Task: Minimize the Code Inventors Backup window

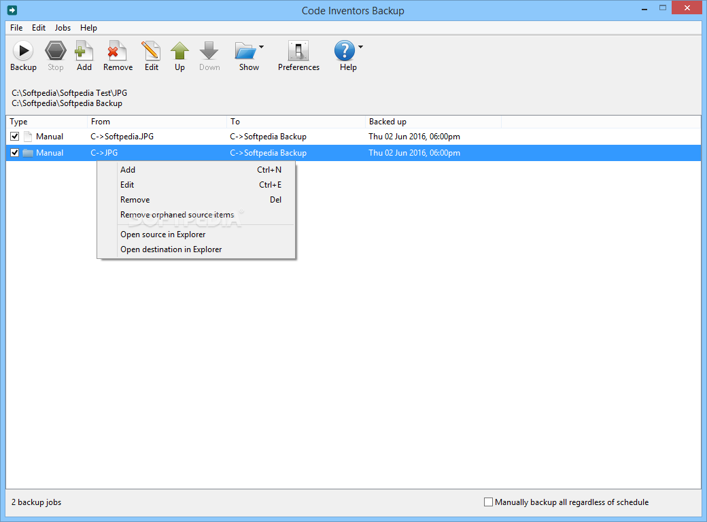Action: [x=644, y=8]
